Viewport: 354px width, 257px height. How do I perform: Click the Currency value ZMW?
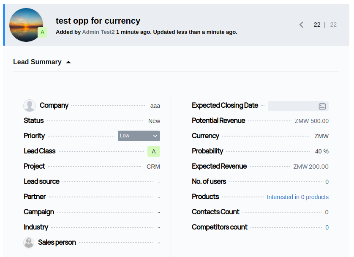click(x=321, y=136)
